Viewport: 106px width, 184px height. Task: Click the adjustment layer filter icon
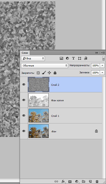pos(67,59)
